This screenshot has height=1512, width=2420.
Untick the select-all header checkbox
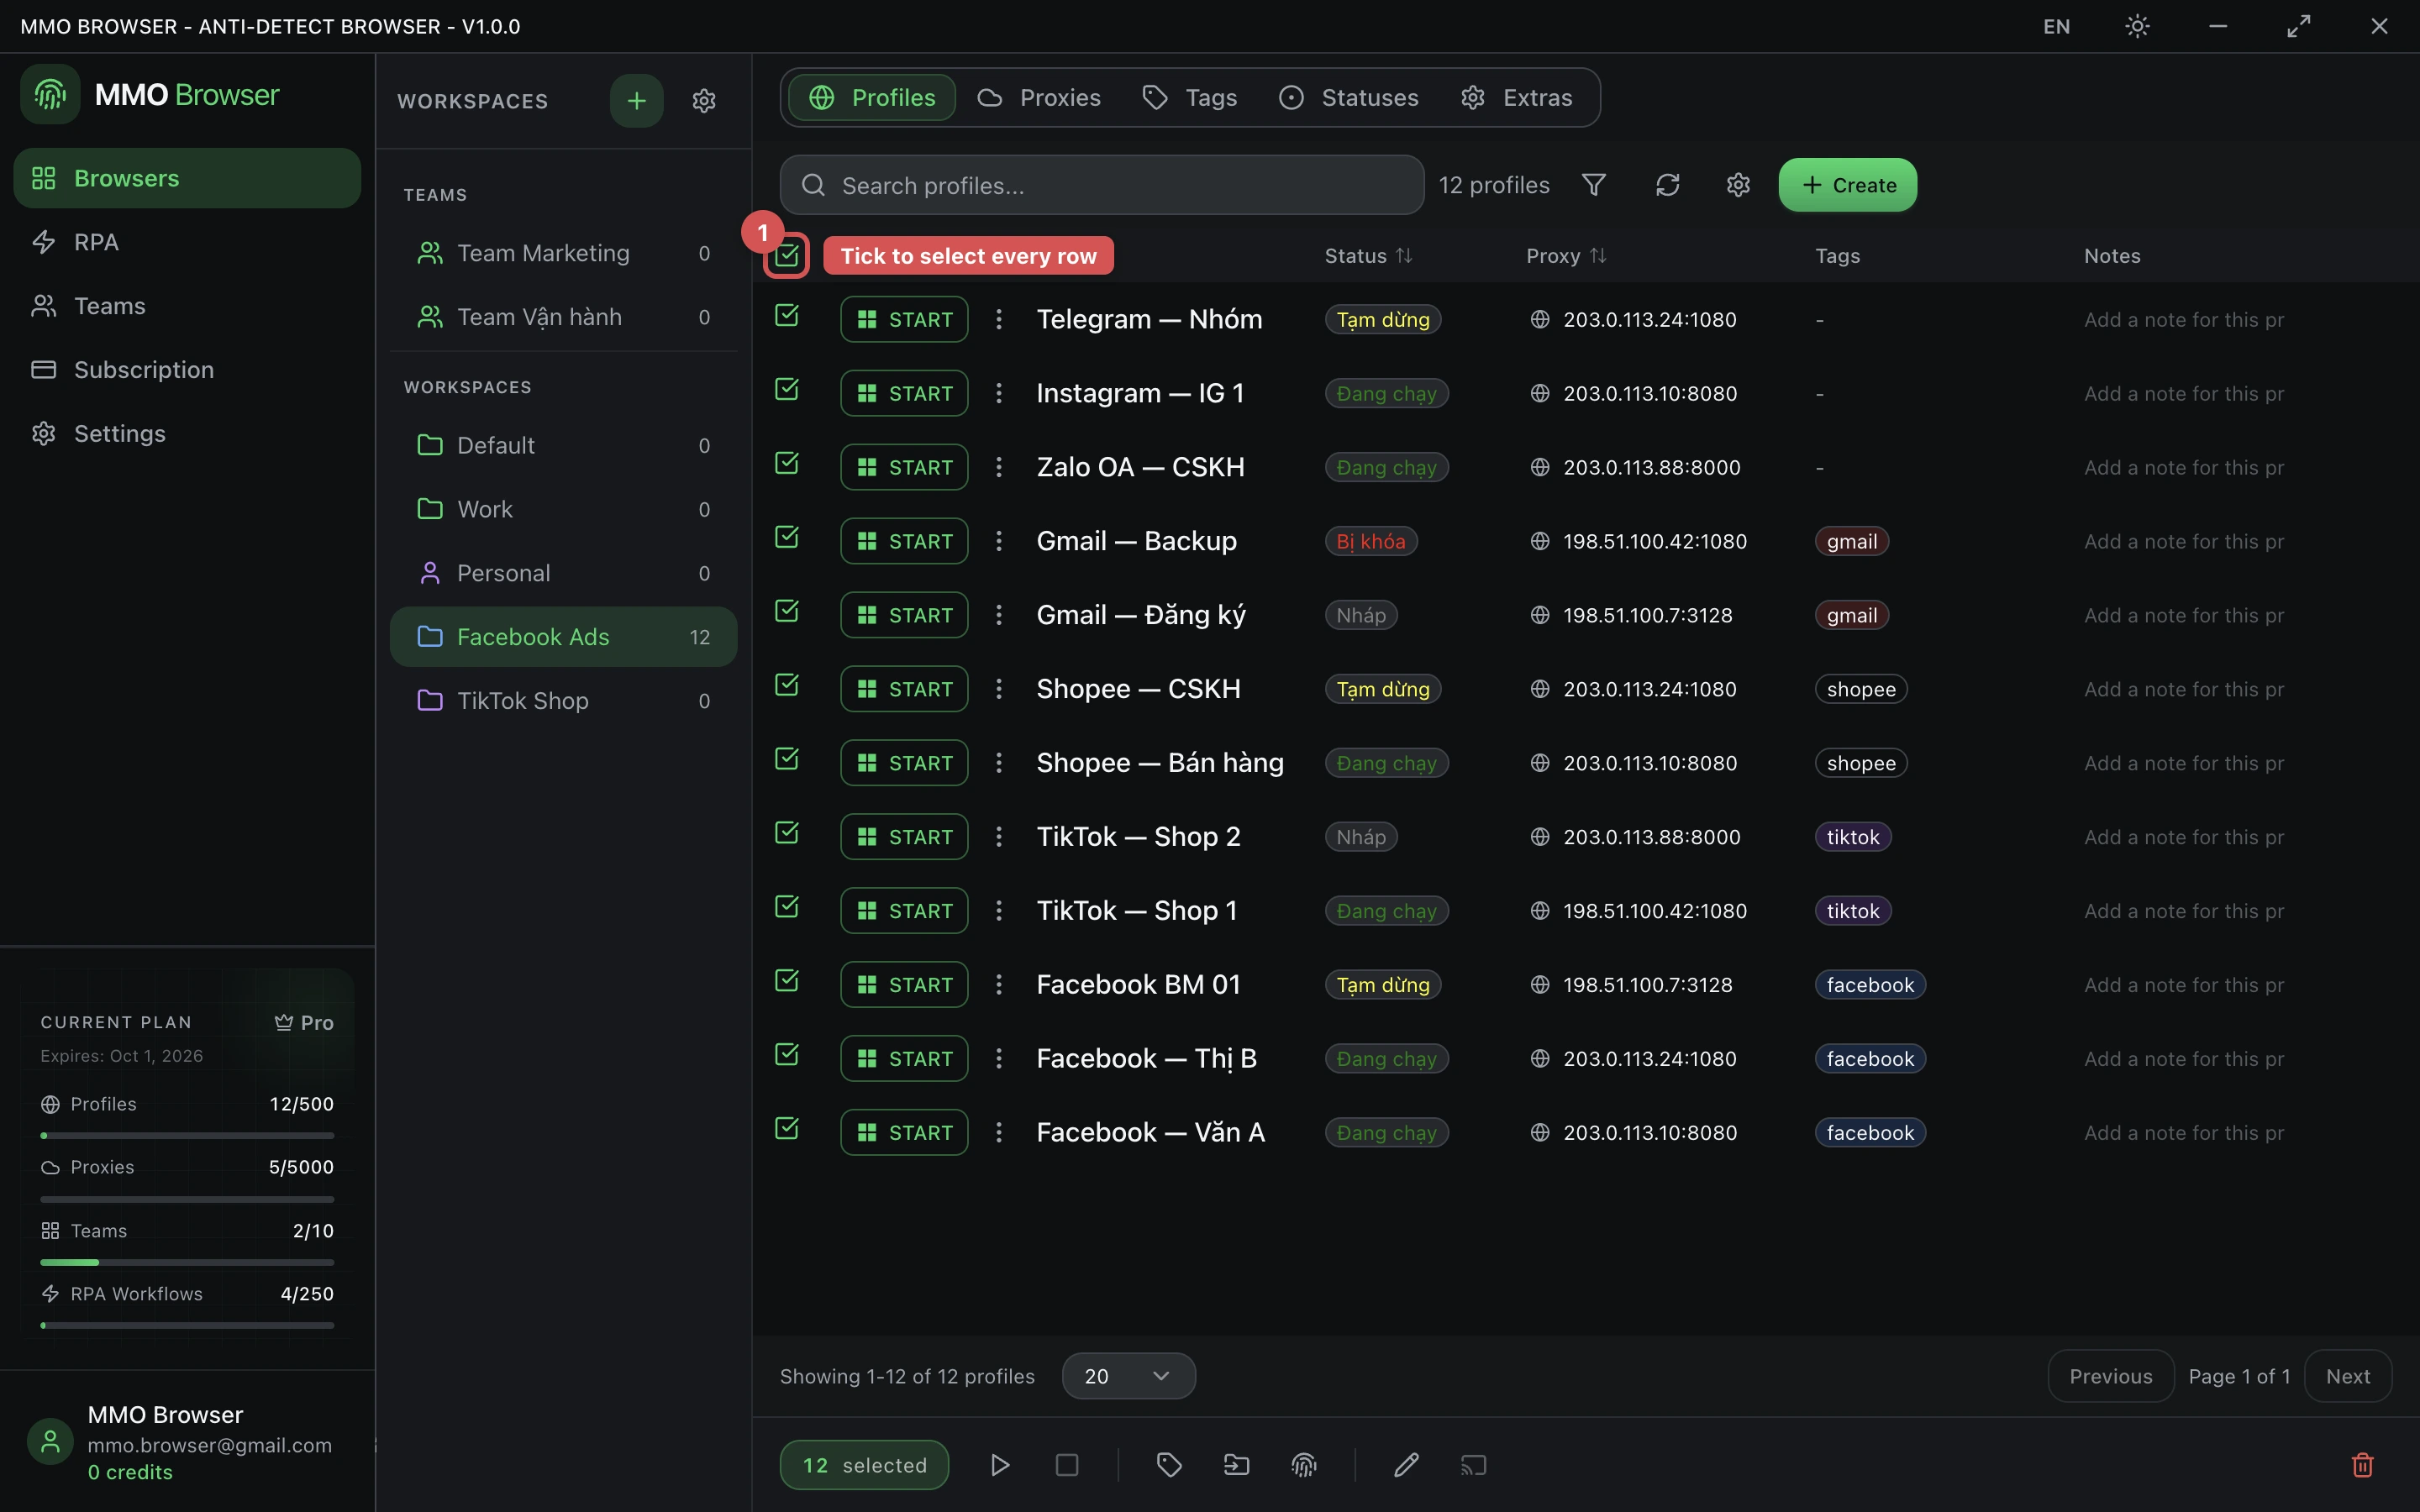point(787,256)
